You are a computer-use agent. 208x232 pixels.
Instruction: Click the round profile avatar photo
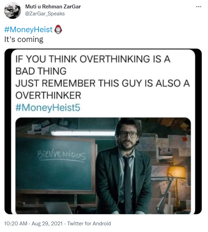tap(13, 10)
